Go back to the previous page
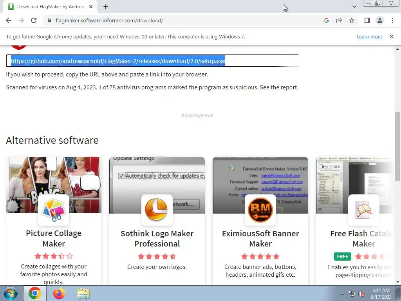 tap(9, 20)
